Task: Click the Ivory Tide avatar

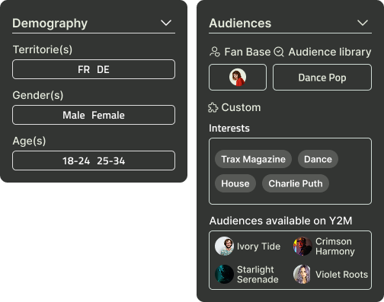Action: point(224,246)
